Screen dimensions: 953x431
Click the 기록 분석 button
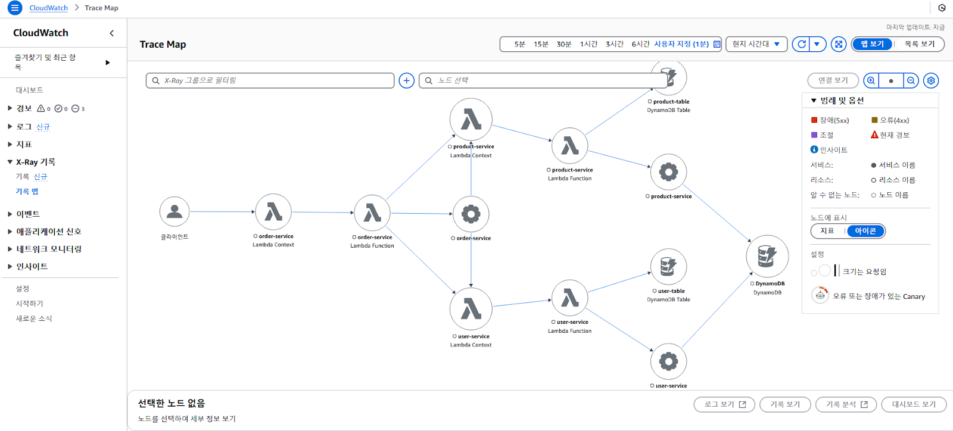coord(846,404)
